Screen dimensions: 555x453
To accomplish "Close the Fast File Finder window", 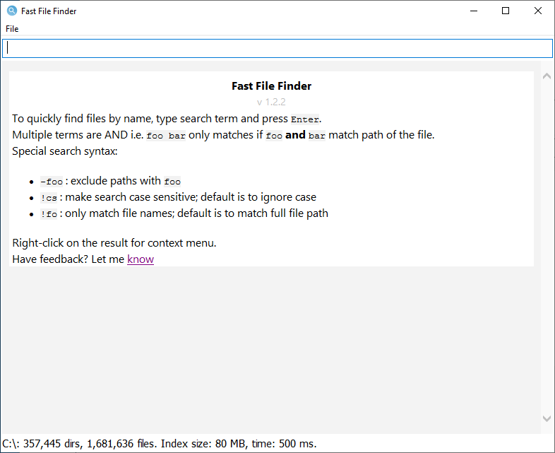I will point(538,11).
